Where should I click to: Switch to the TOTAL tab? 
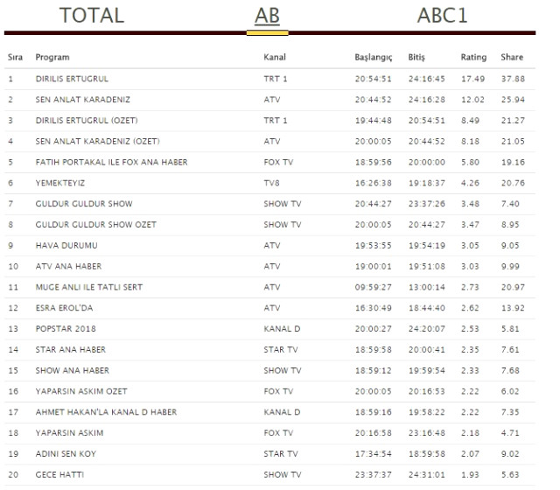pos(92,16)
